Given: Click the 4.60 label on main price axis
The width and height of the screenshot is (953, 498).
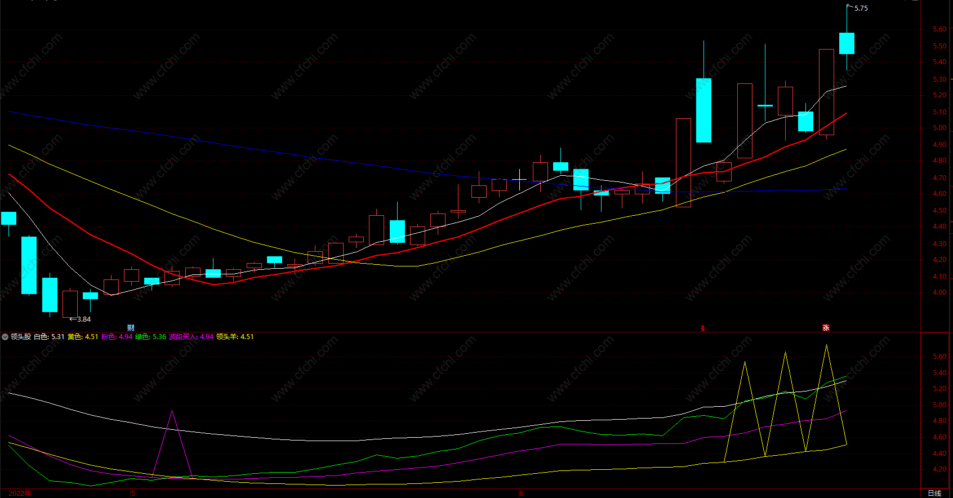Looking at the screenshot, I should [x=939, y=194].
